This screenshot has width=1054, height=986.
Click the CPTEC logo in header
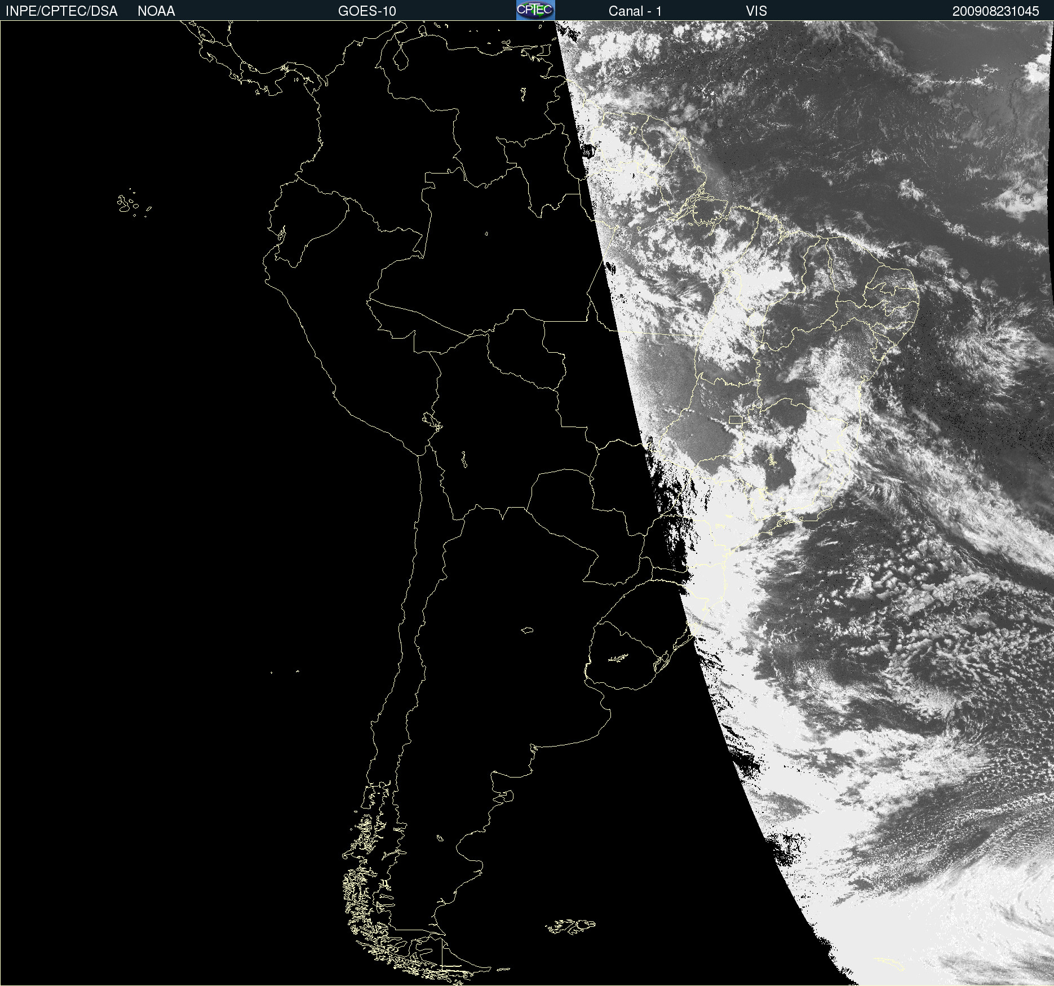535,10
